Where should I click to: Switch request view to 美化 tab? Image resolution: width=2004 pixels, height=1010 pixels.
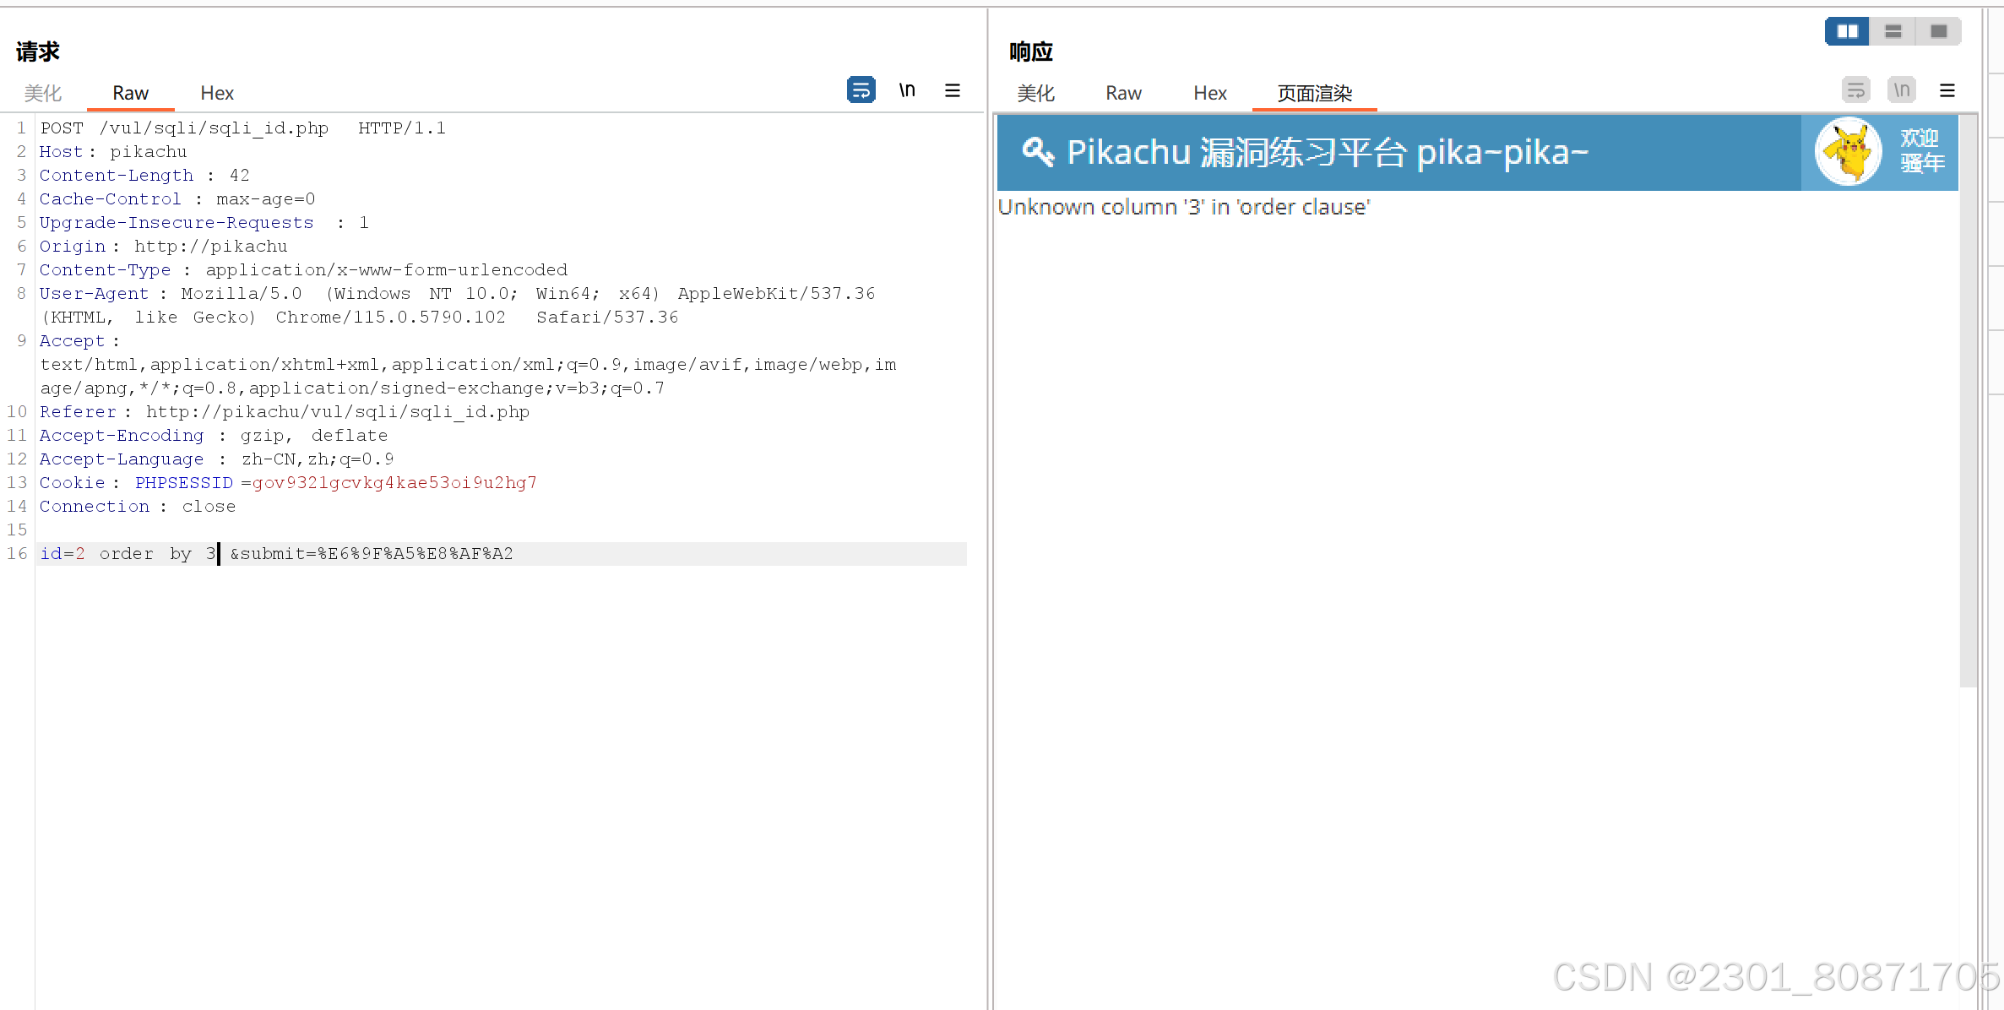42,93
